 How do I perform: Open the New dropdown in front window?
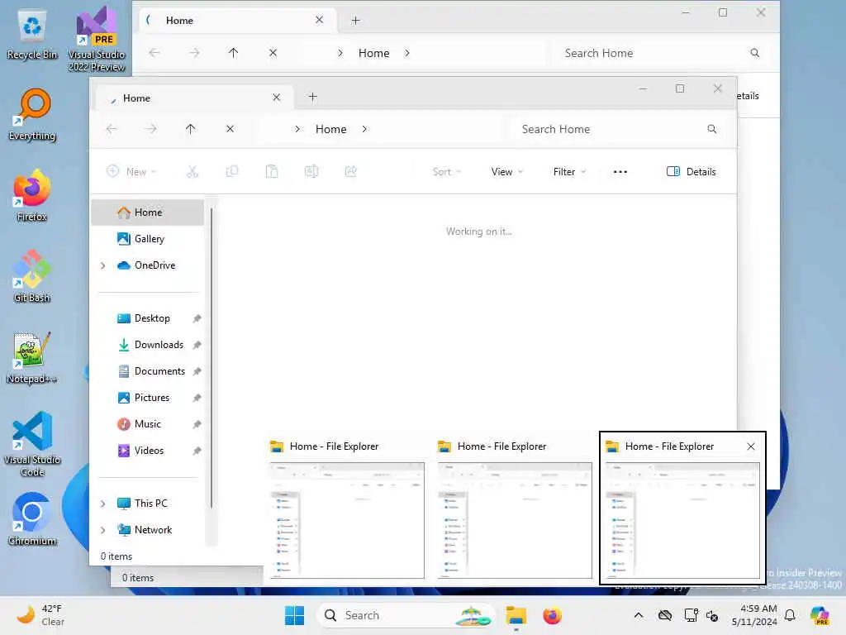131,172
